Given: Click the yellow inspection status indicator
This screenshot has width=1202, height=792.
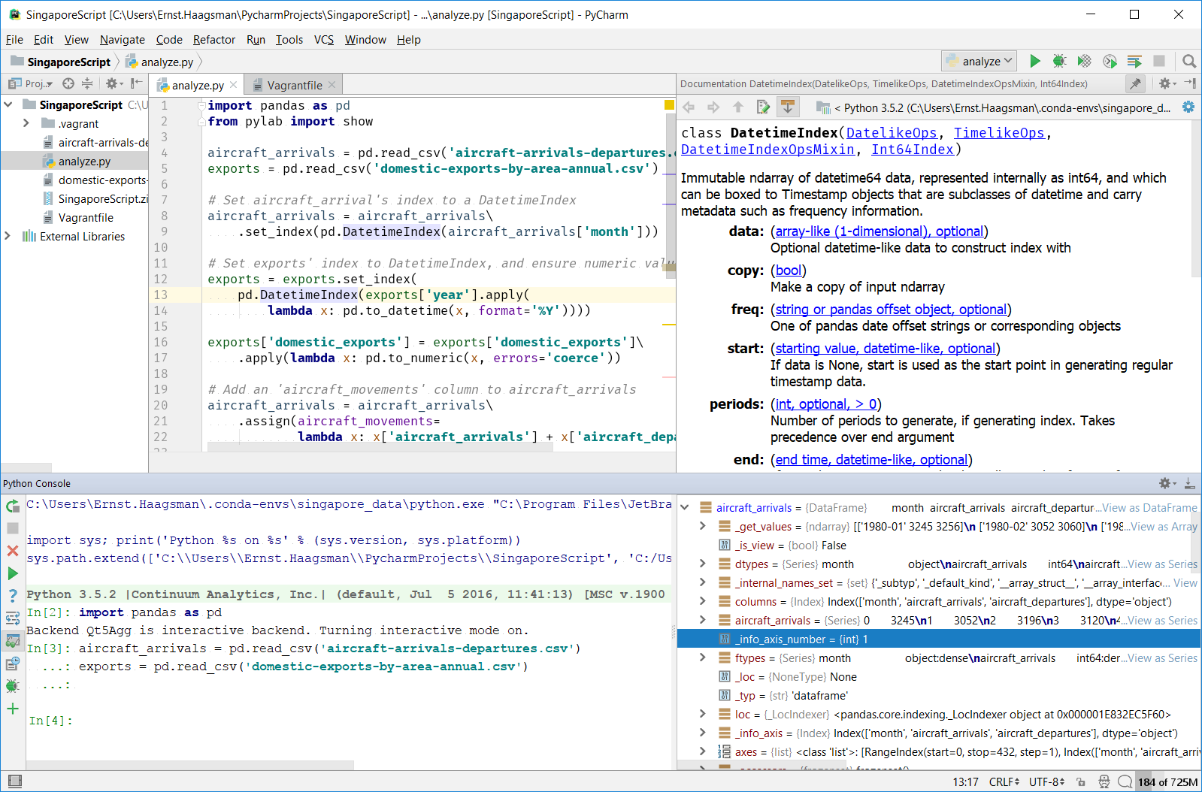Looking at the screenshot, I should pos(669,105).
